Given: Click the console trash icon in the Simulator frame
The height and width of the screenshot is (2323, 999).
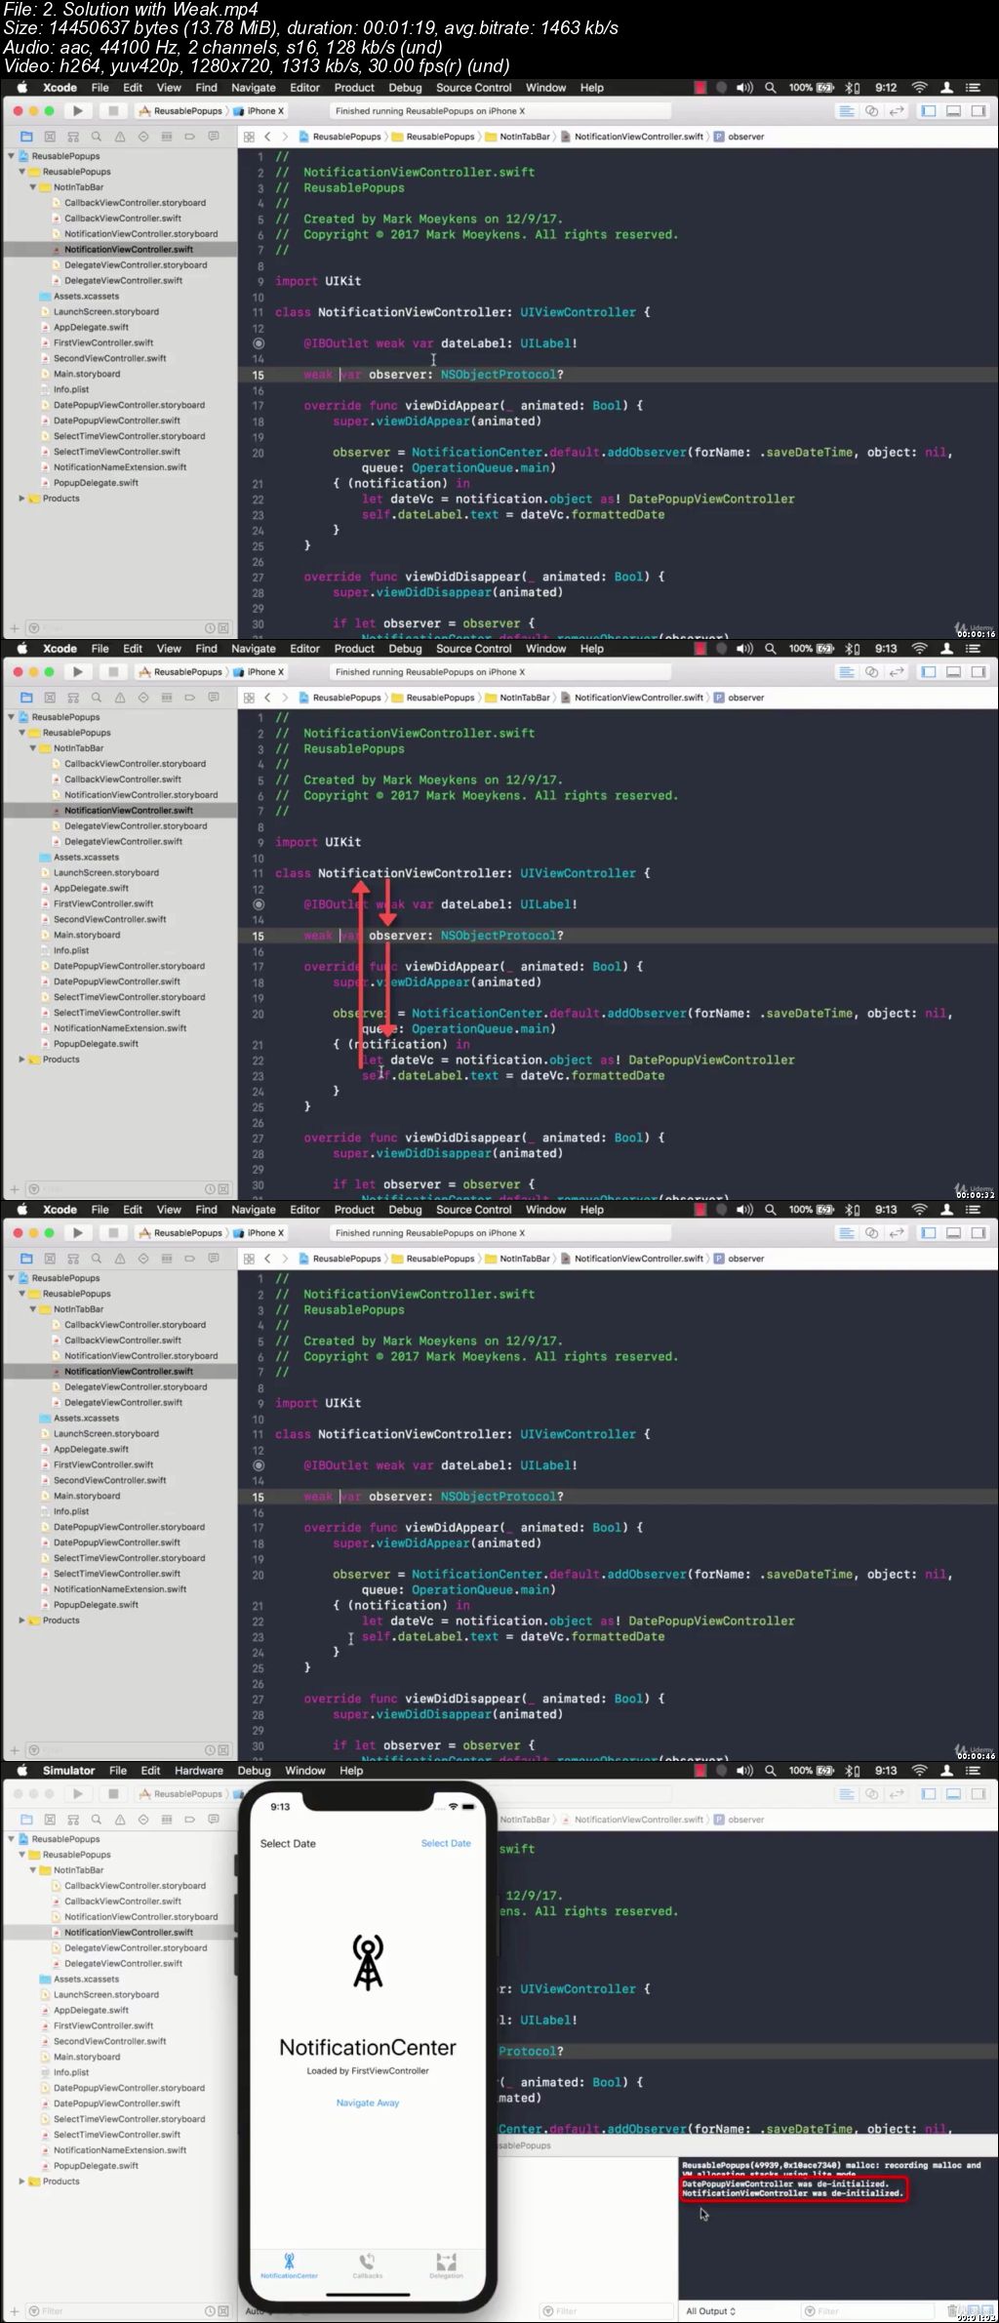Looking at the screenshot, I should tap(953, 2310).
